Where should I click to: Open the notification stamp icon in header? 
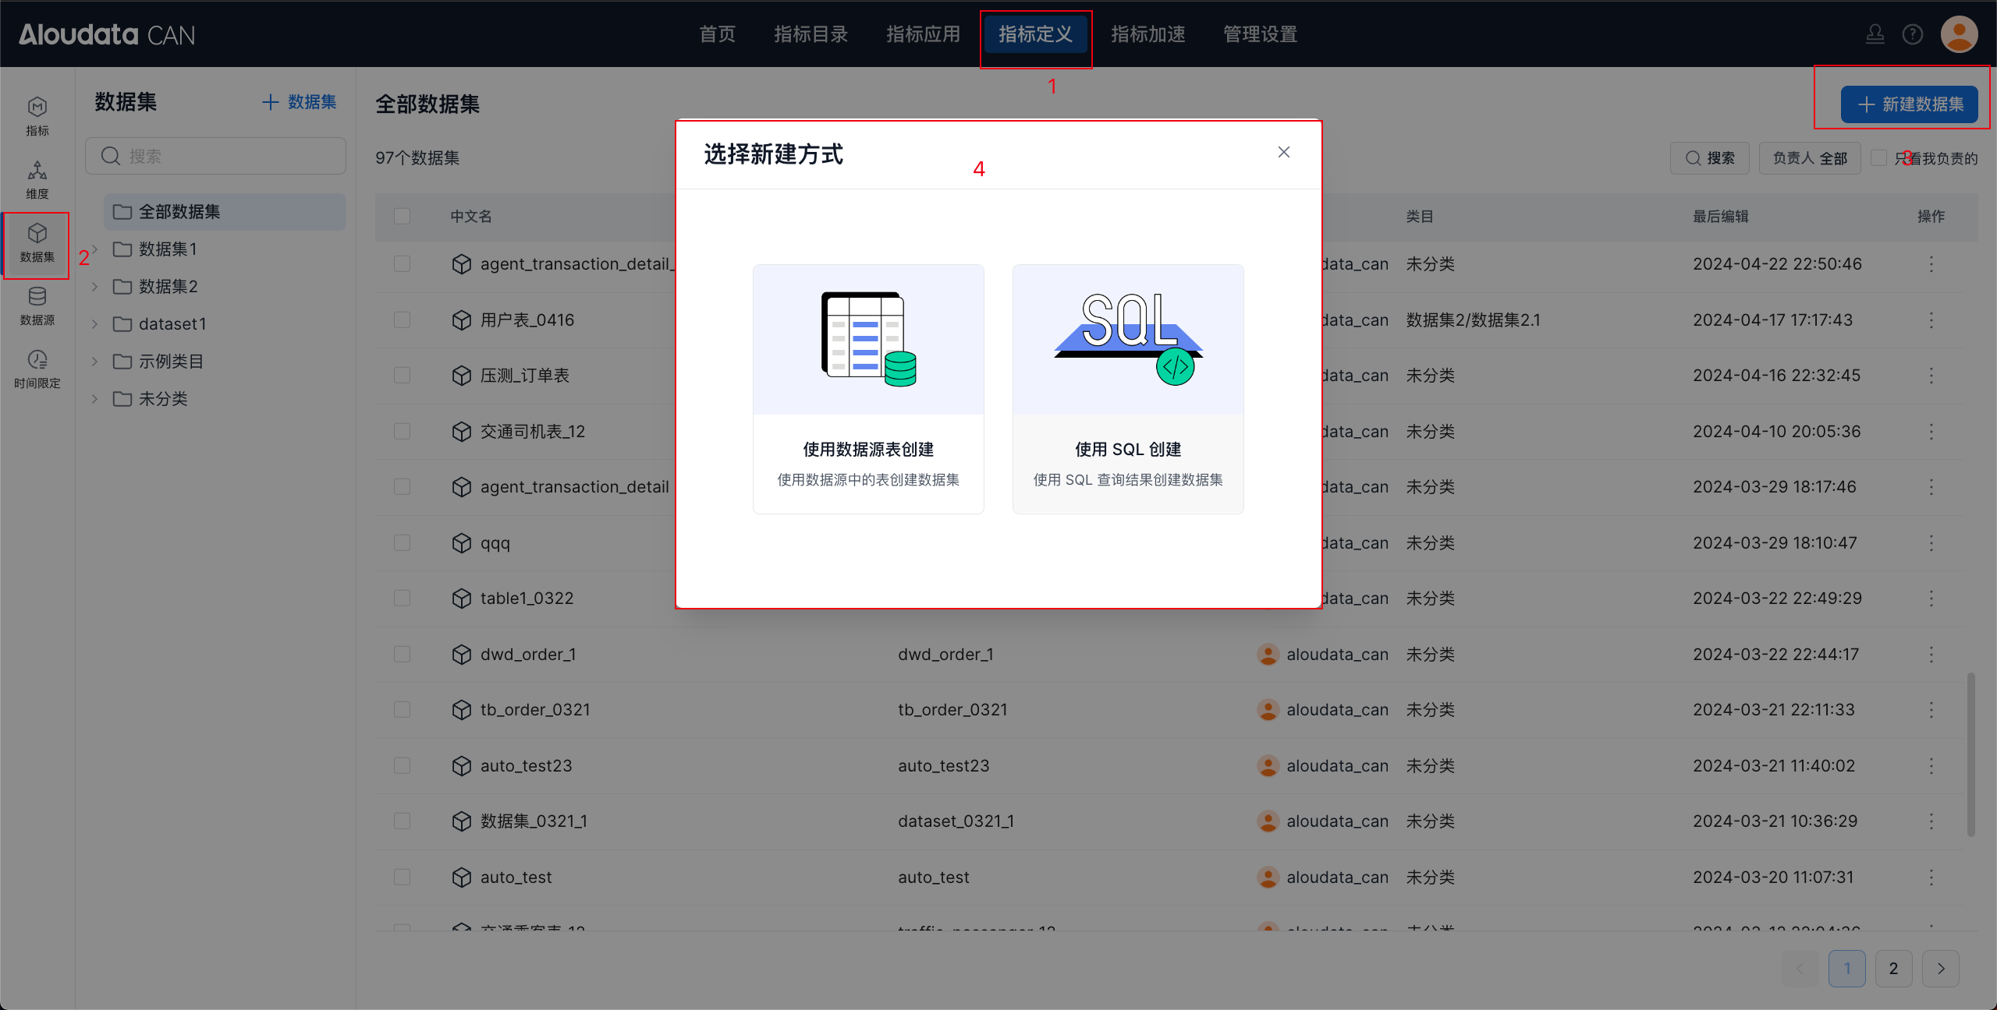(1875, 34)
